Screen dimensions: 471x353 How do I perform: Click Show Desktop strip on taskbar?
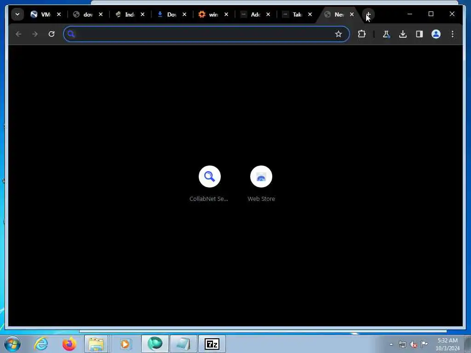468,344
